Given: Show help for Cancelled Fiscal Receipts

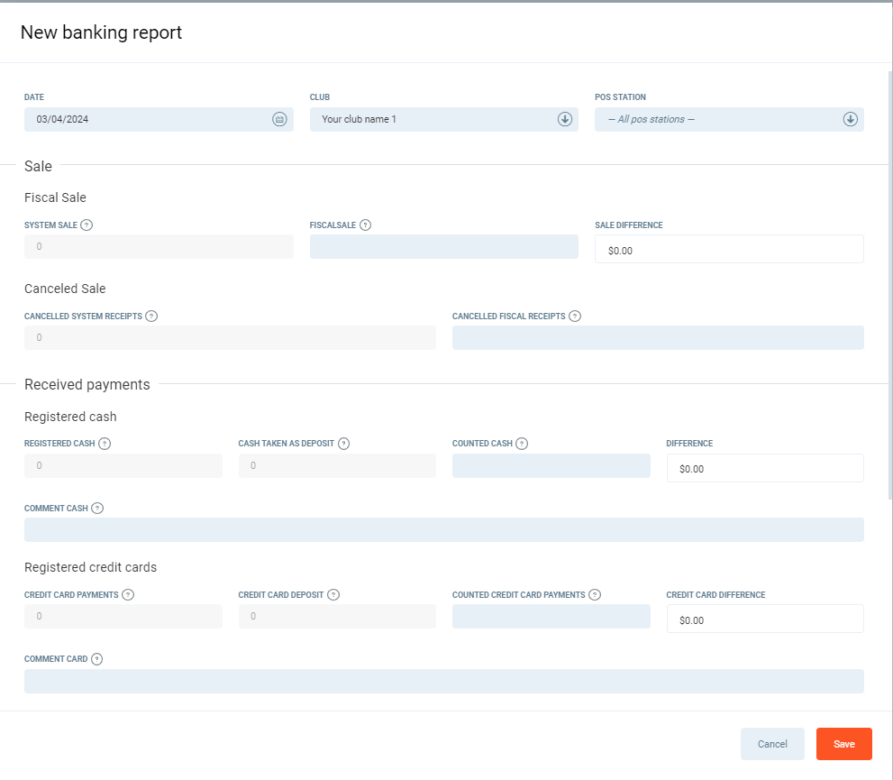Looking at the screenshot, I should click(575, 317).
